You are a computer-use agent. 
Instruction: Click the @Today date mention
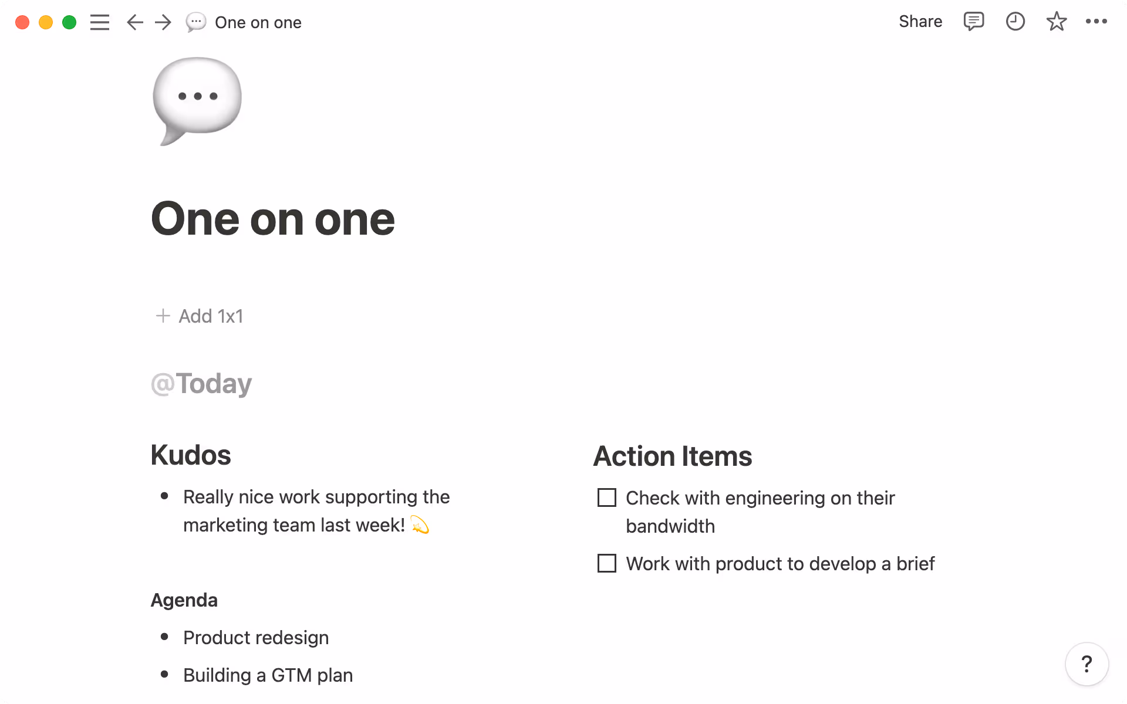coord(201,384)
